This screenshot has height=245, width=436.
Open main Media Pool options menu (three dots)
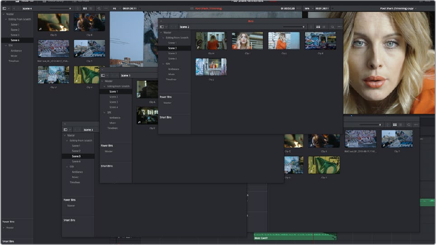click(106, 8)
